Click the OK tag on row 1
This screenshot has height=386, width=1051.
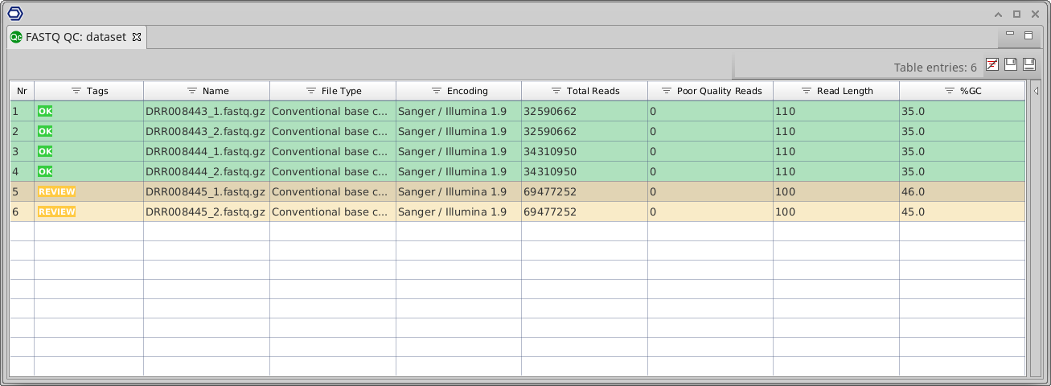tap(45, 111)
